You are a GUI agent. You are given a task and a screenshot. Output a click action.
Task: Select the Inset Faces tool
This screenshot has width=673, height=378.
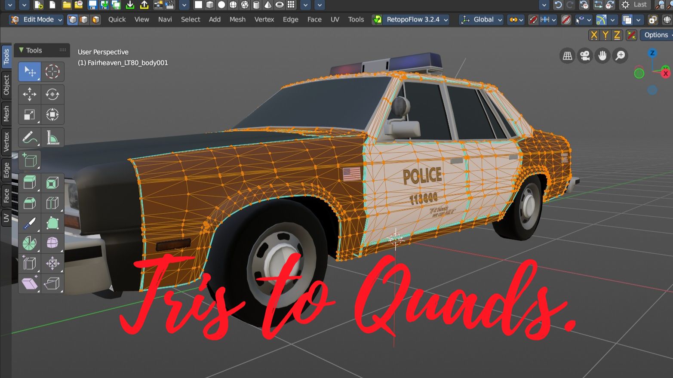click(x=52, y=183)
